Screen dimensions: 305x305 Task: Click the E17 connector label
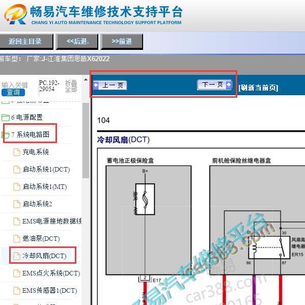pyautogui.click(x=157, y=280)
